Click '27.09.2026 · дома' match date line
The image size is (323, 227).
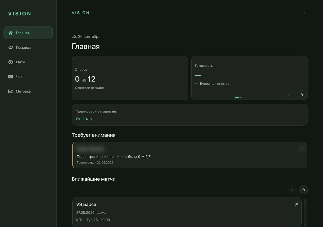coord(91,212)
